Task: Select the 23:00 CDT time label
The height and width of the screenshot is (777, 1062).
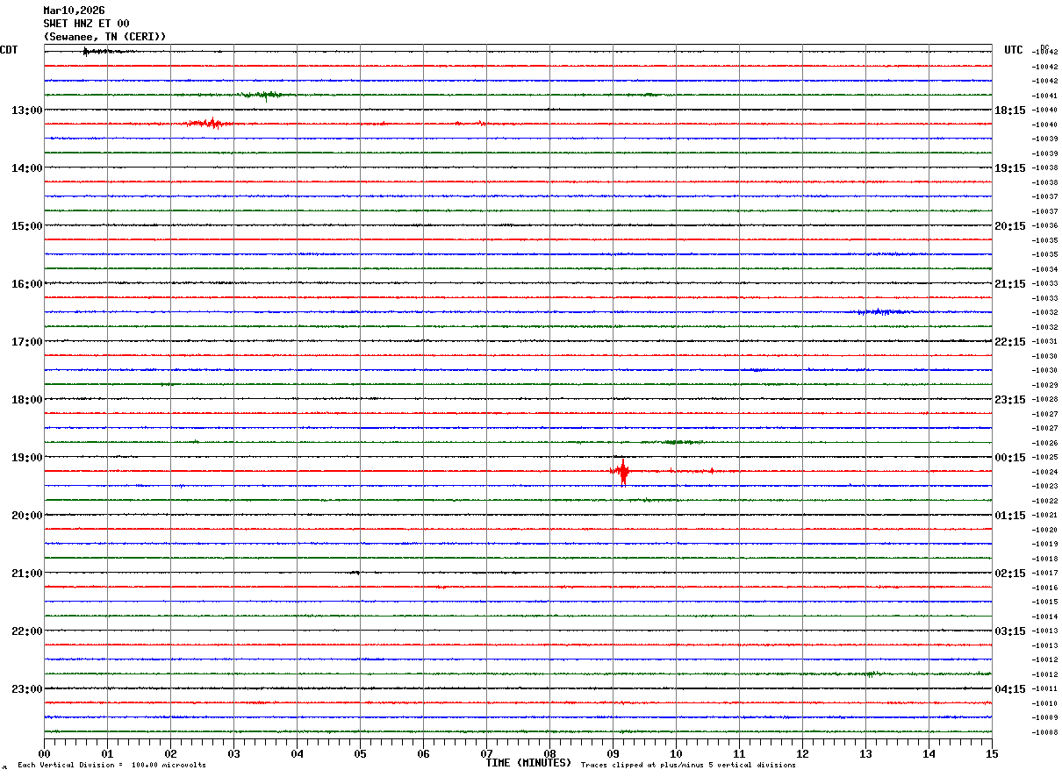Action: (27, 689)
